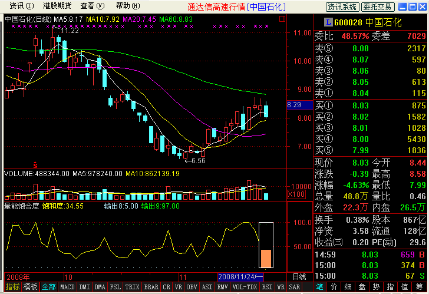Click the 资讯系统 button
This screenshot has height=294, width=429.
pyautogui.click(x=342, y=7)
